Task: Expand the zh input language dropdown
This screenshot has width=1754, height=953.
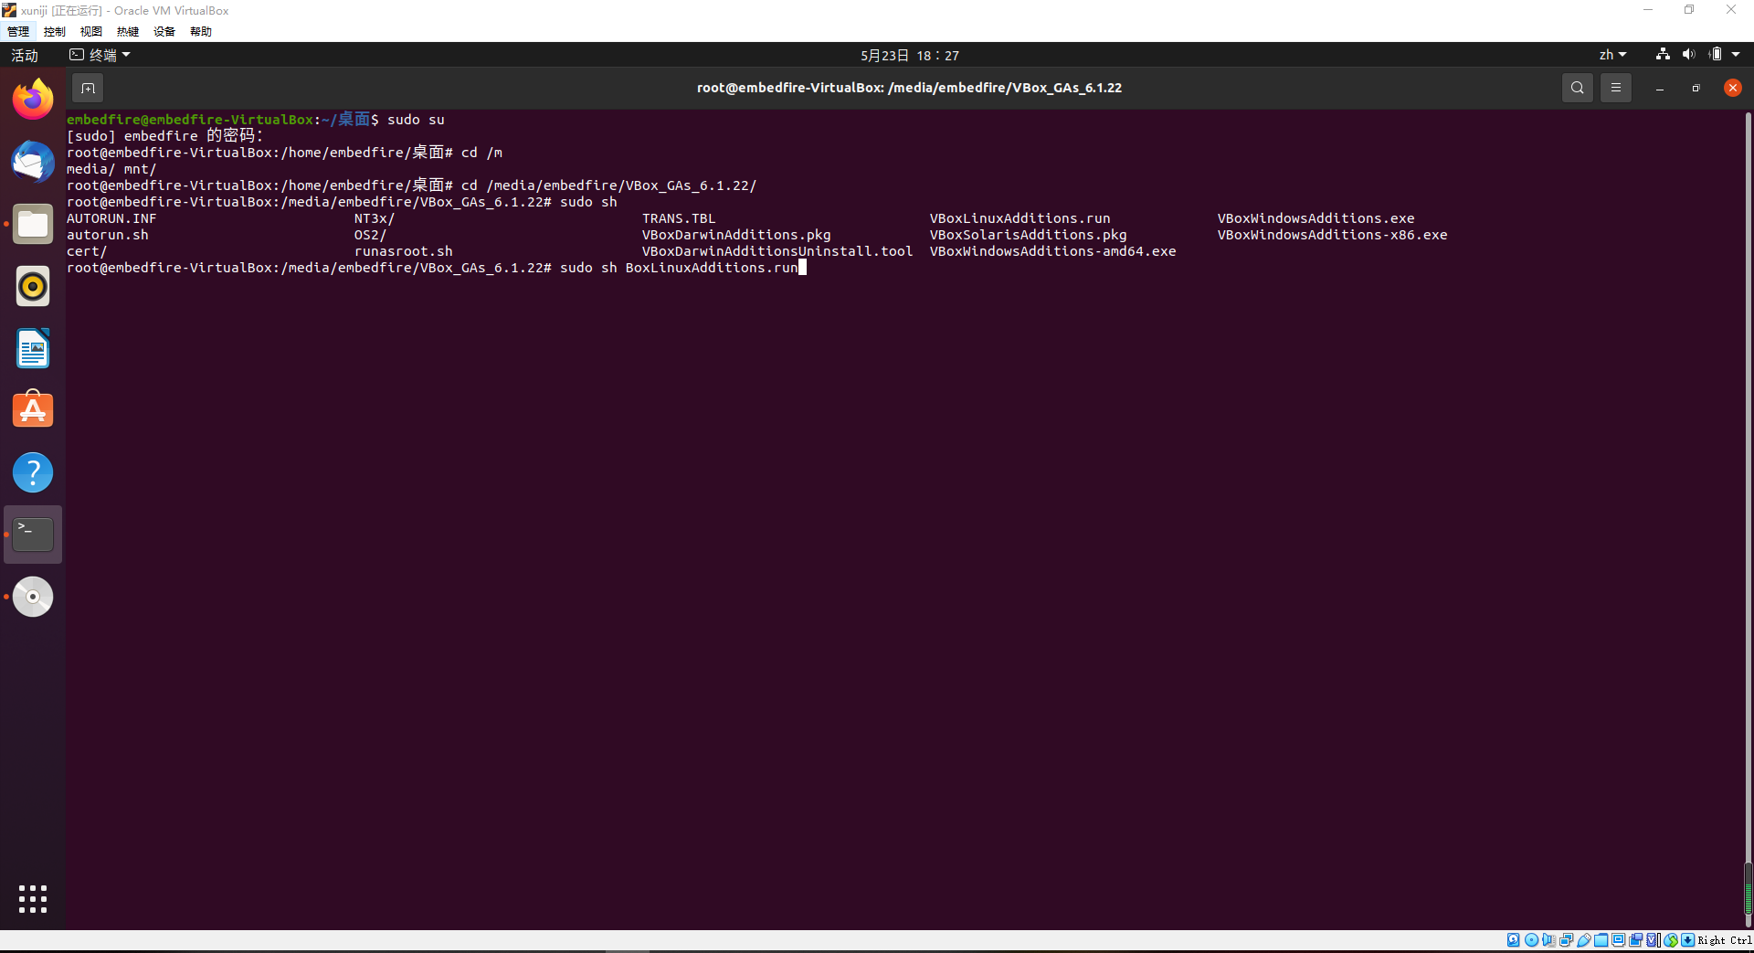Action: click(1613, 54)
